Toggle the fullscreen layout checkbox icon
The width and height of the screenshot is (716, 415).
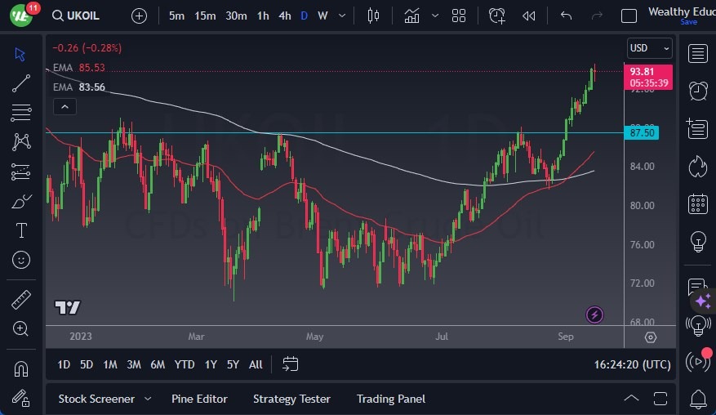629,16
